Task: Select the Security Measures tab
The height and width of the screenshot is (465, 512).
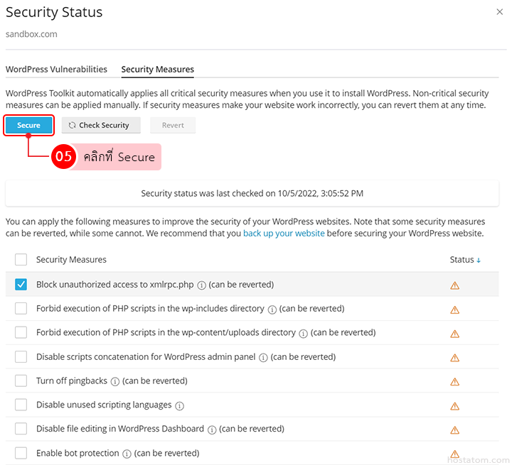Action: [157, 70]
